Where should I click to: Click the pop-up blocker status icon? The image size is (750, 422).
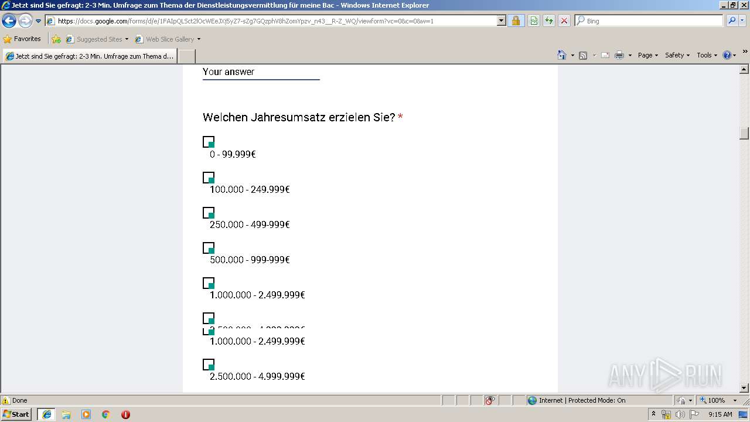490,400
